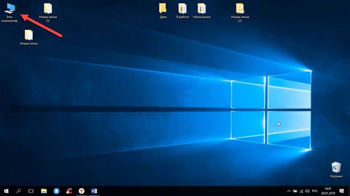Open taskbar search magnifier
The width and height of the screenshot is (350, 196).
coord(19,191)
